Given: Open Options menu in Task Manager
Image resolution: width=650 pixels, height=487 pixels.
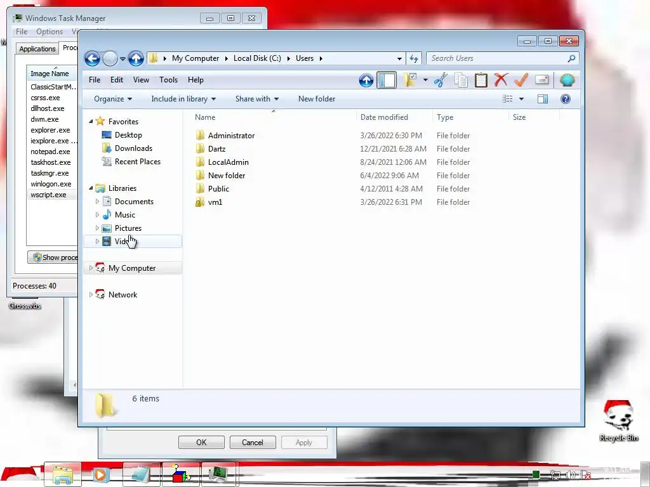Looking at the screenshot, I should click(x=50, y=32).
